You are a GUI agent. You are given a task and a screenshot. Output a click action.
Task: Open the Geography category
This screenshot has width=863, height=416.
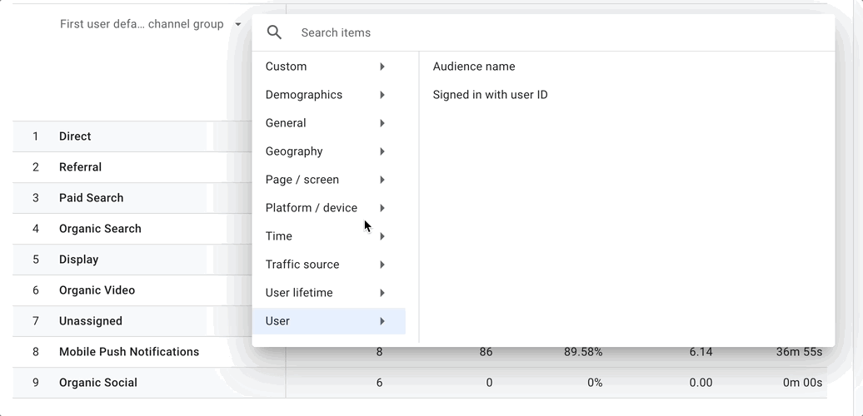(294, 151)
